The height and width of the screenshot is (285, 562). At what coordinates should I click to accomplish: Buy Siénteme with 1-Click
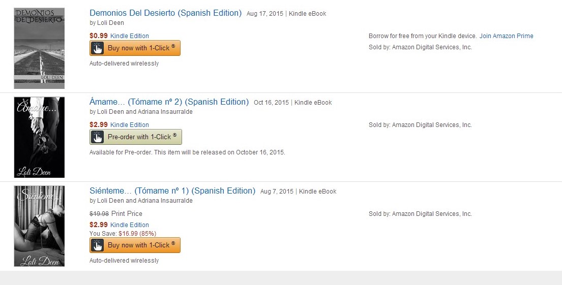[141, 245]
